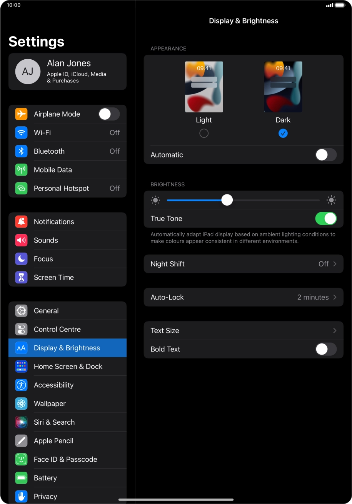The width and height of the screenshot is (352, 504).
Task: Tap the Siri & Search icon
Action: [21, 422]
